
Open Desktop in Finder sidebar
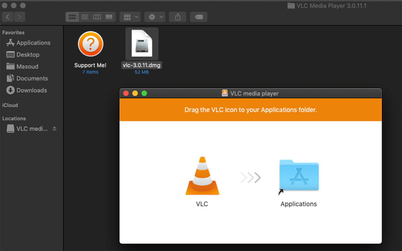(23, 55)
